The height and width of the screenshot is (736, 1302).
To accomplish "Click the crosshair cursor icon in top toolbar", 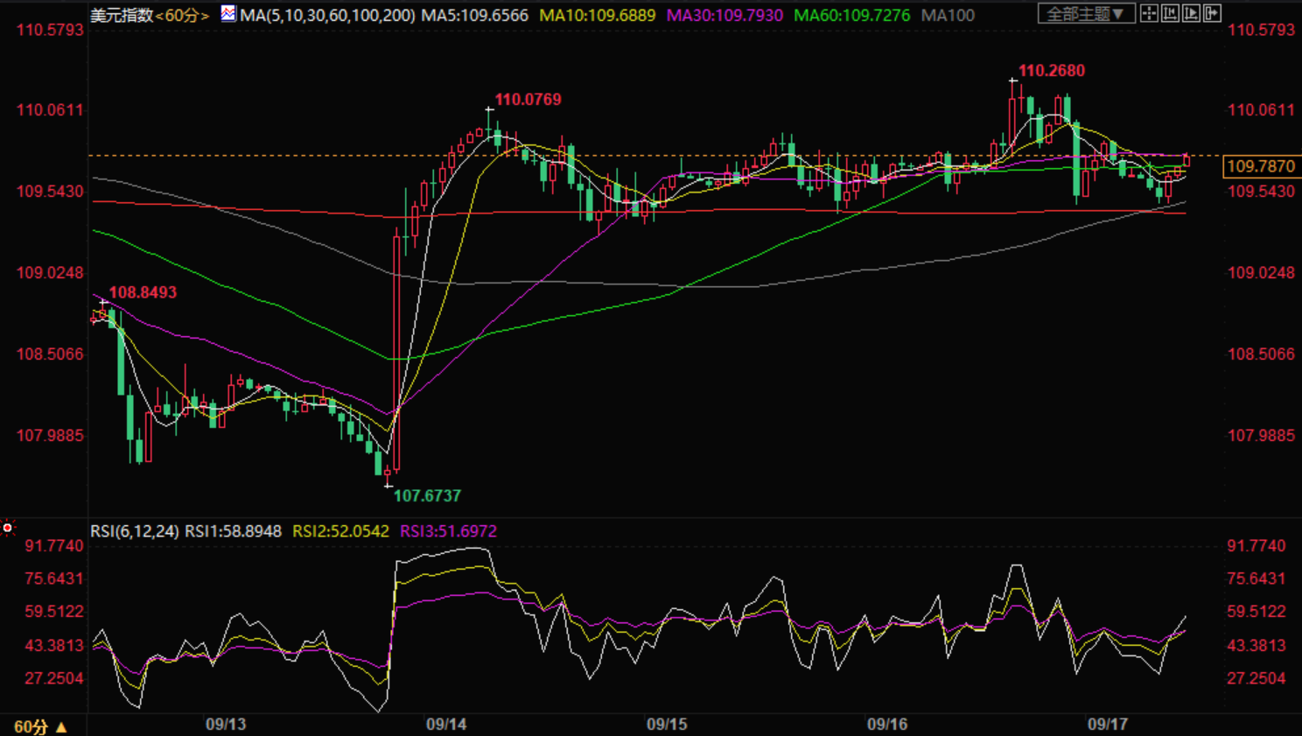I will tap(1149, 13).
